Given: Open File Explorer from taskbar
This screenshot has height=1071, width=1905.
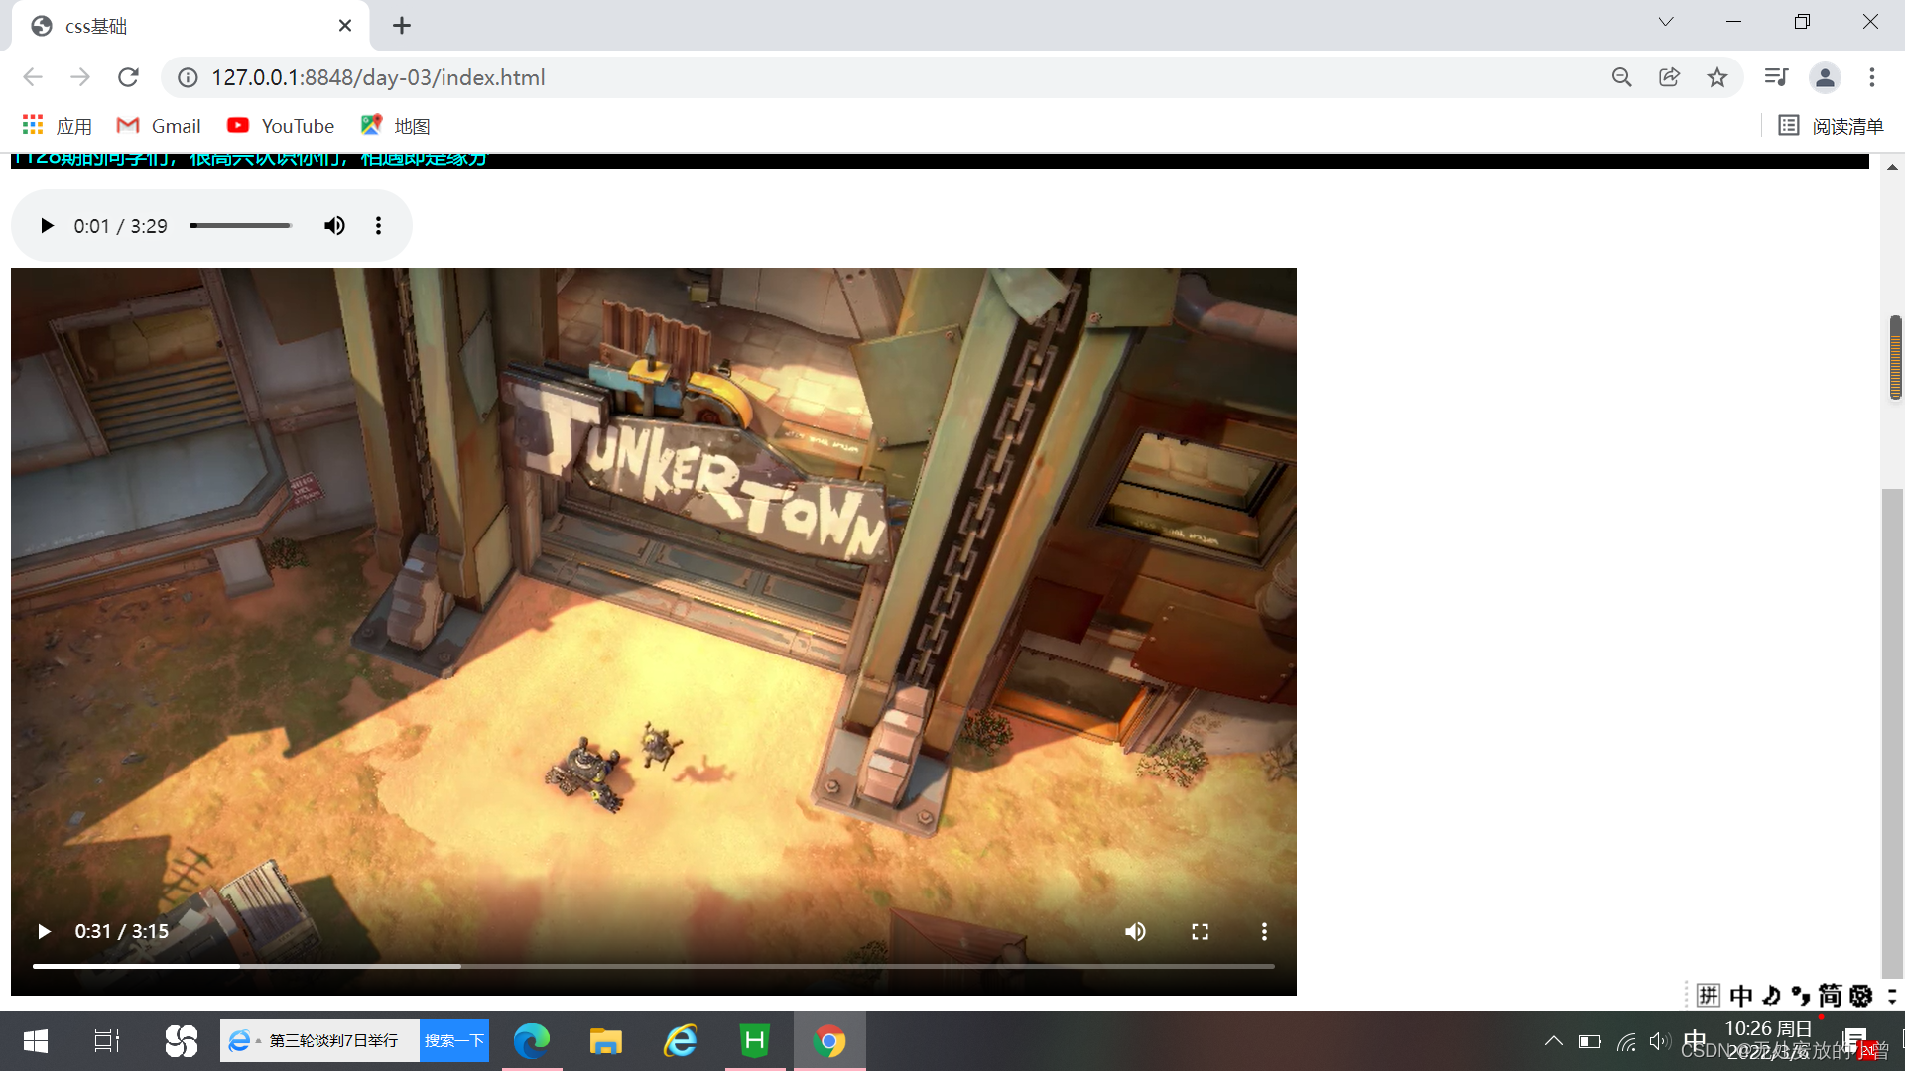Looking at the screenshot, I should click(605, 1041).
